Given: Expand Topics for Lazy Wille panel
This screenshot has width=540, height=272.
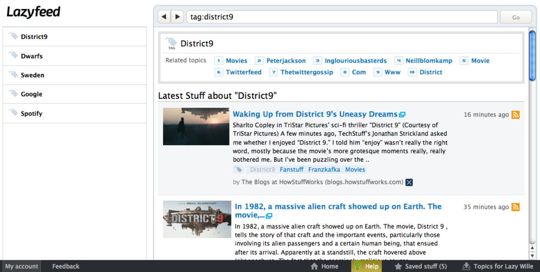Looking at the screenshot, I should point(498,266).
